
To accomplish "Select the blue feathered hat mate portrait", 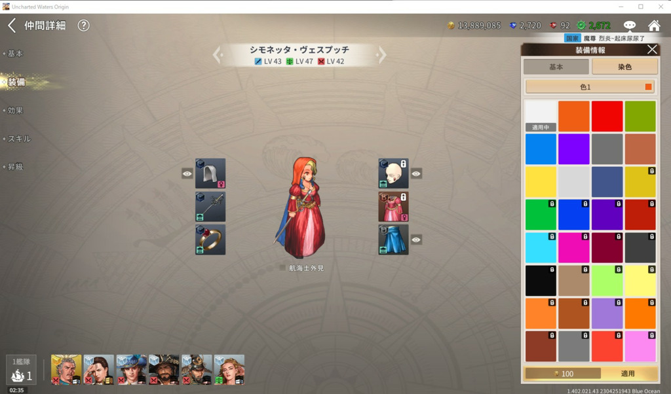I will tap(131, 370).
